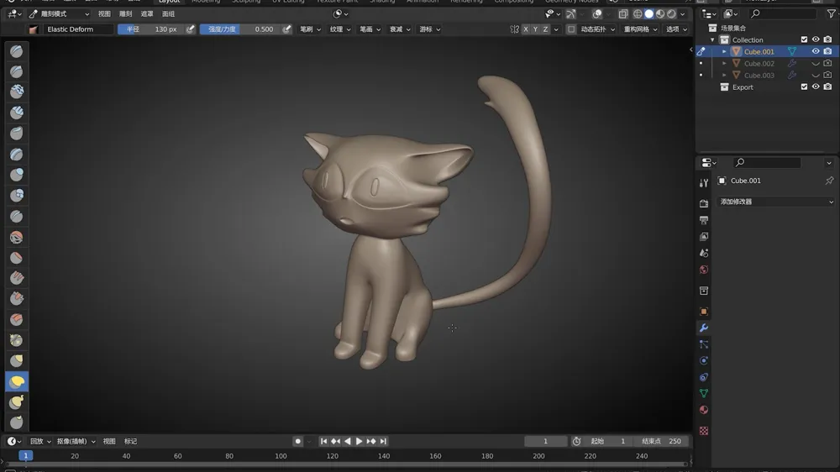Open the 重构网格 dropdown
Screen dimensions: 840x472
[640, 29]
